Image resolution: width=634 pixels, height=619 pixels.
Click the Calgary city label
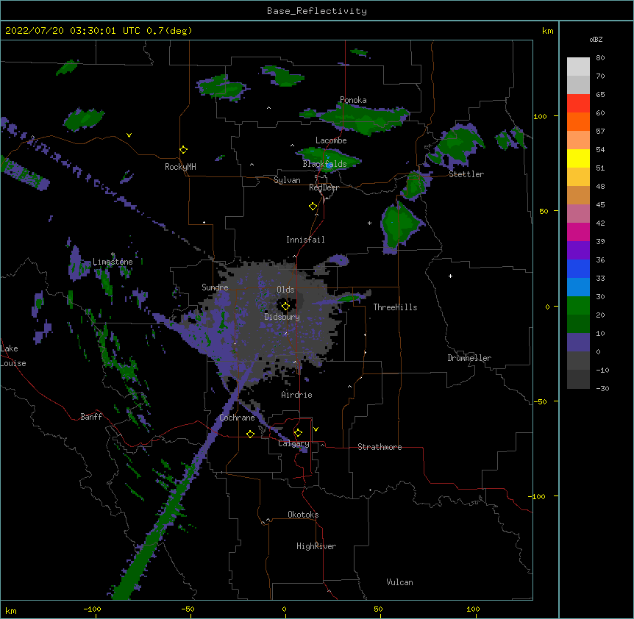(293, 443)
